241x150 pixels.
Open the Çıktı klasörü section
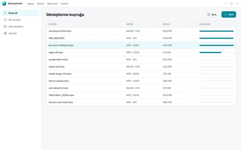(x=21, y=27)
